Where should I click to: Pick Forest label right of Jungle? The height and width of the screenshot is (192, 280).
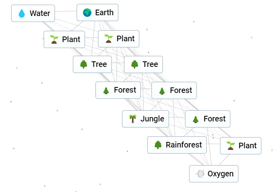click(x=214, y=119)
